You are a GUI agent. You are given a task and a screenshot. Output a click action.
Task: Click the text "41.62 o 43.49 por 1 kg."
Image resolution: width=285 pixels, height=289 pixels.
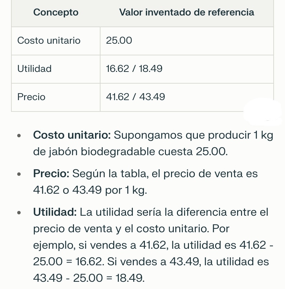pyautogui.click(x=90, y=190)
